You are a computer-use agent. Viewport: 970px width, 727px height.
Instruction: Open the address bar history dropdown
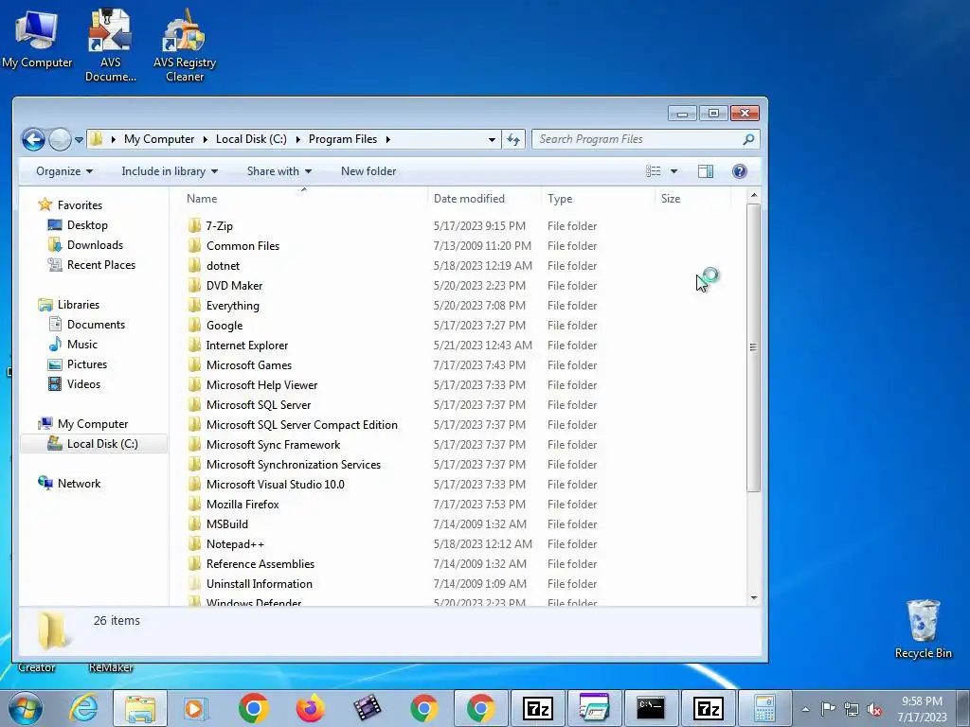pyautogui.click(x=492, y=140)
